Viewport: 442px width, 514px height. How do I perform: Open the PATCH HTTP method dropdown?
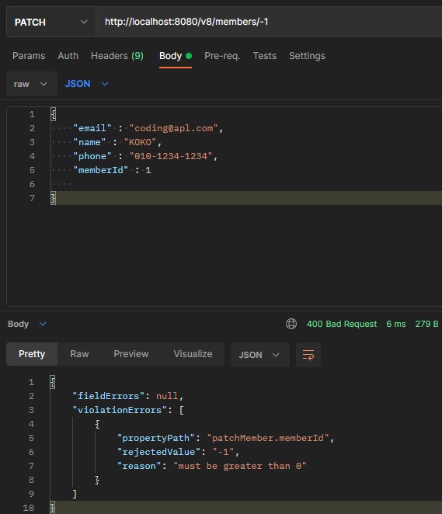51,22
